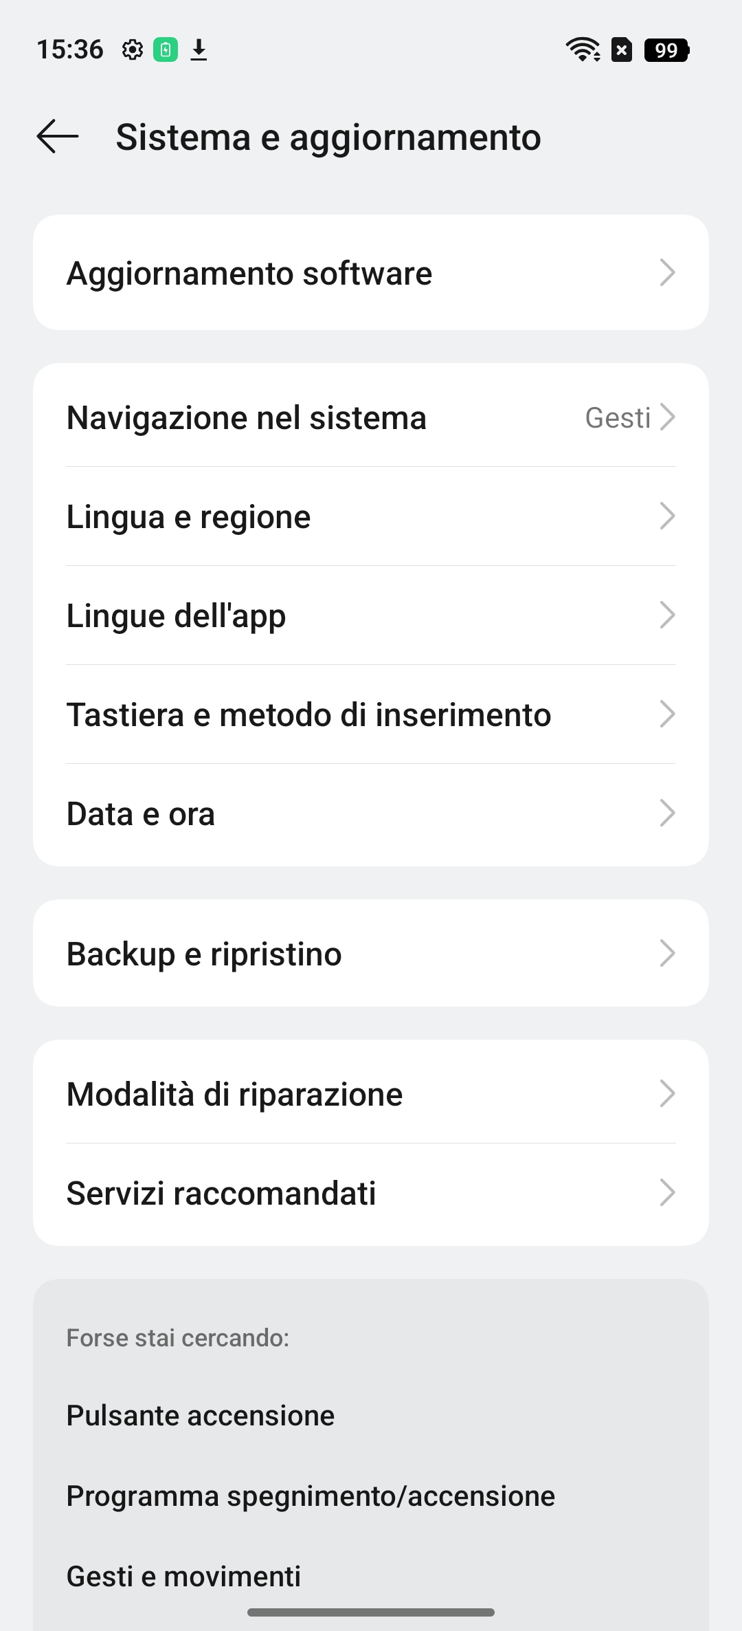
Task: Tap the battery level 99 indicator
Action: (666, 50)
